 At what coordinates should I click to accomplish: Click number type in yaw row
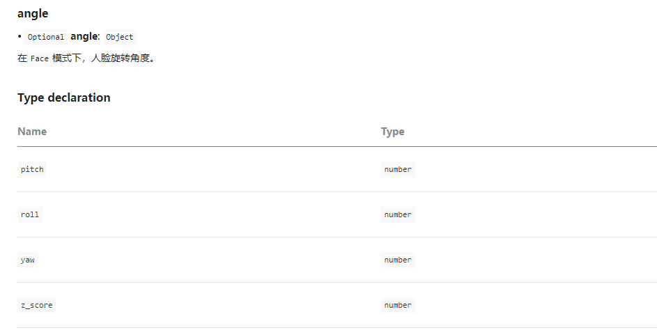tap(398, 260)
